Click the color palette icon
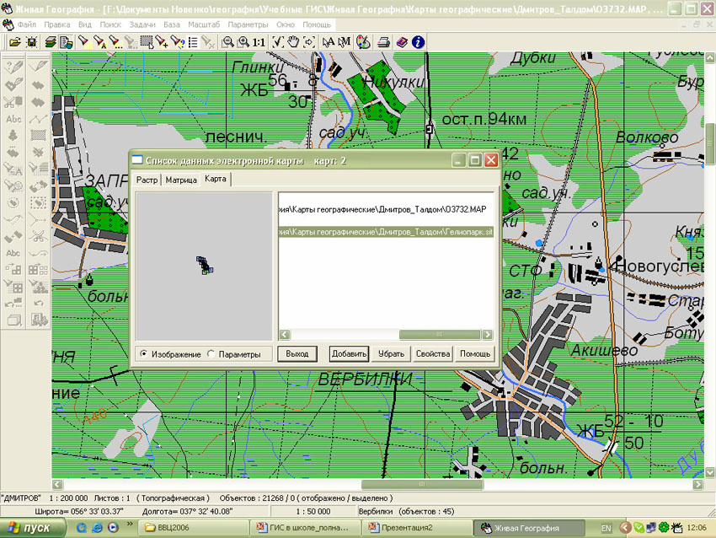 (x=363, y=41)
